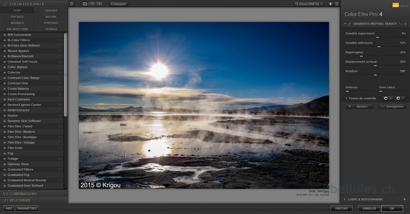This screenshot has width=410, height=214.
Task: Click the filter list vertical scrollbar
Action: [x=65, y=75]
